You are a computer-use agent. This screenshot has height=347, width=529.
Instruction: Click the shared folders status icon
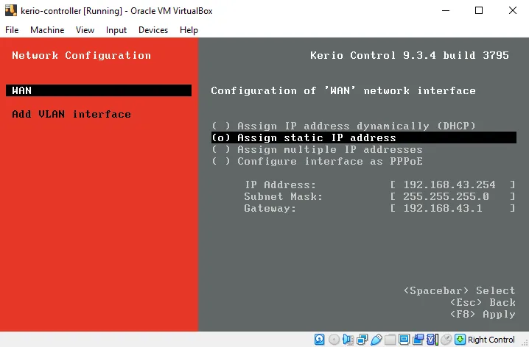point(390,339)
